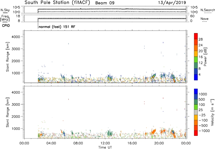Click the '2000' range tick in Power panel
The width and height of the screenshot is (215, 149).
coord(16,61)
